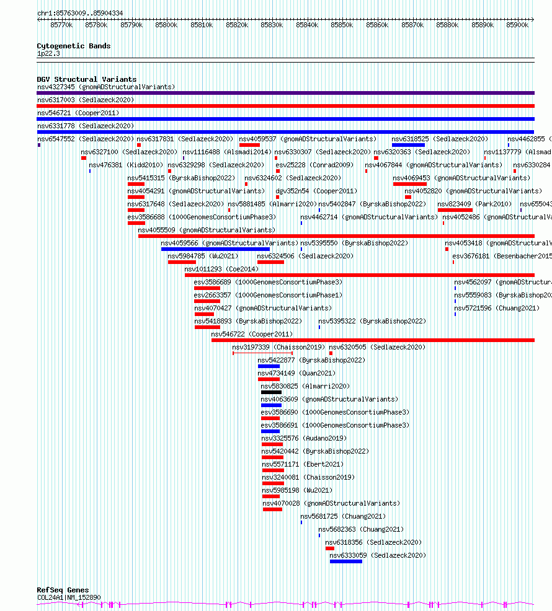Viewport: 552px width, 611px height.
Task: Click the nsv6317003 red variant bar
Action: click(285, 106)
